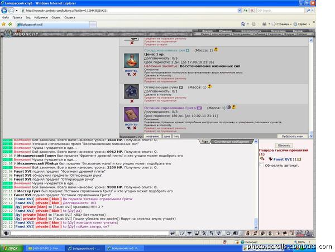Open the Безопасность top menu

[x=251, y=31]
